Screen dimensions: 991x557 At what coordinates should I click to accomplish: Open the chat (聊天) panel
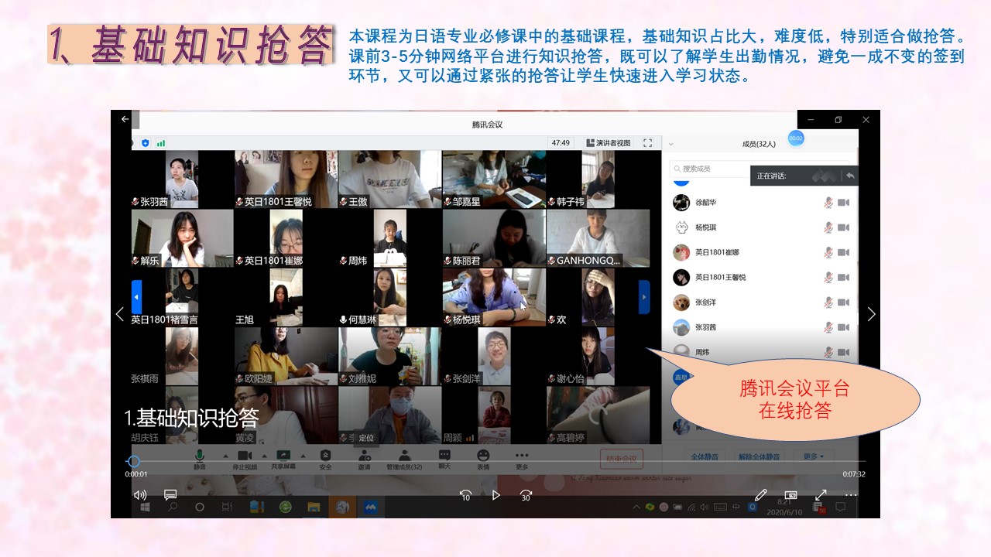[444, 460]
